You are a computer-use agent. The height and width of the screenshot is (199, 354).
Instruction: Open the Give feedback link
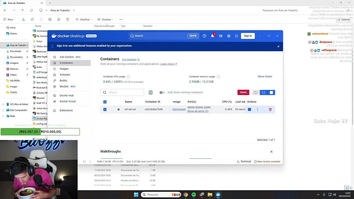tap(131, 59)
